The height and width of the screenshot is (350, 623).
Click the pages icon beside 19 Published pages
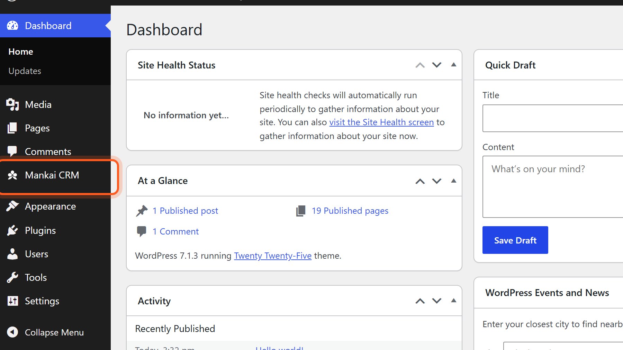(301, 211)
